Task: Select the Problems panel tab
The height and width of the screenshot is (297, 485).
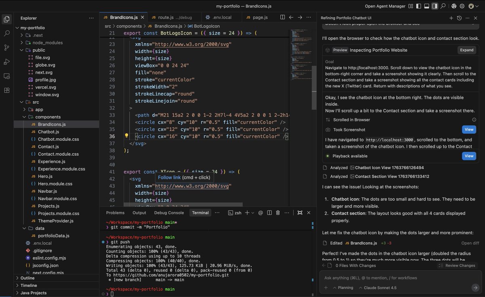Action: point(115,212)
